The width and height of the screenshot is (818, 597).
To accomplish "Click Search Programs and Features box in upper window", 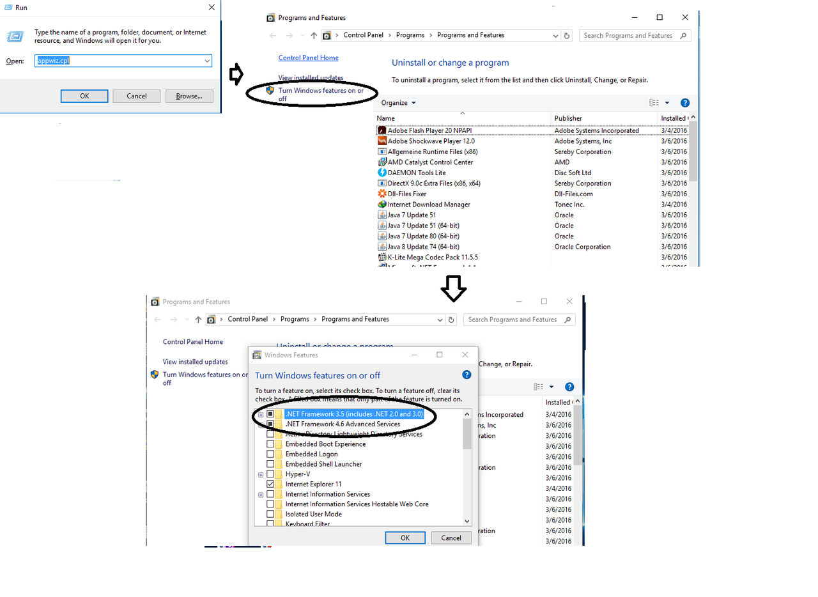I will 635,36.
